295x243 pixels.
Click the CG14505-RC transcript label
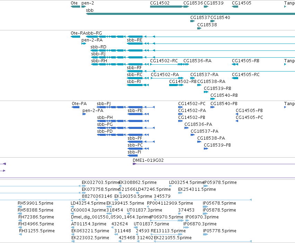pos(246,75)
